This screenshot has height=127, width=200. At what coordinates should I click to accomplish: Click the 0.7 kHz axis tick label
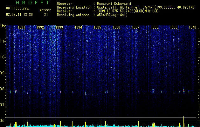pos(3,105)
